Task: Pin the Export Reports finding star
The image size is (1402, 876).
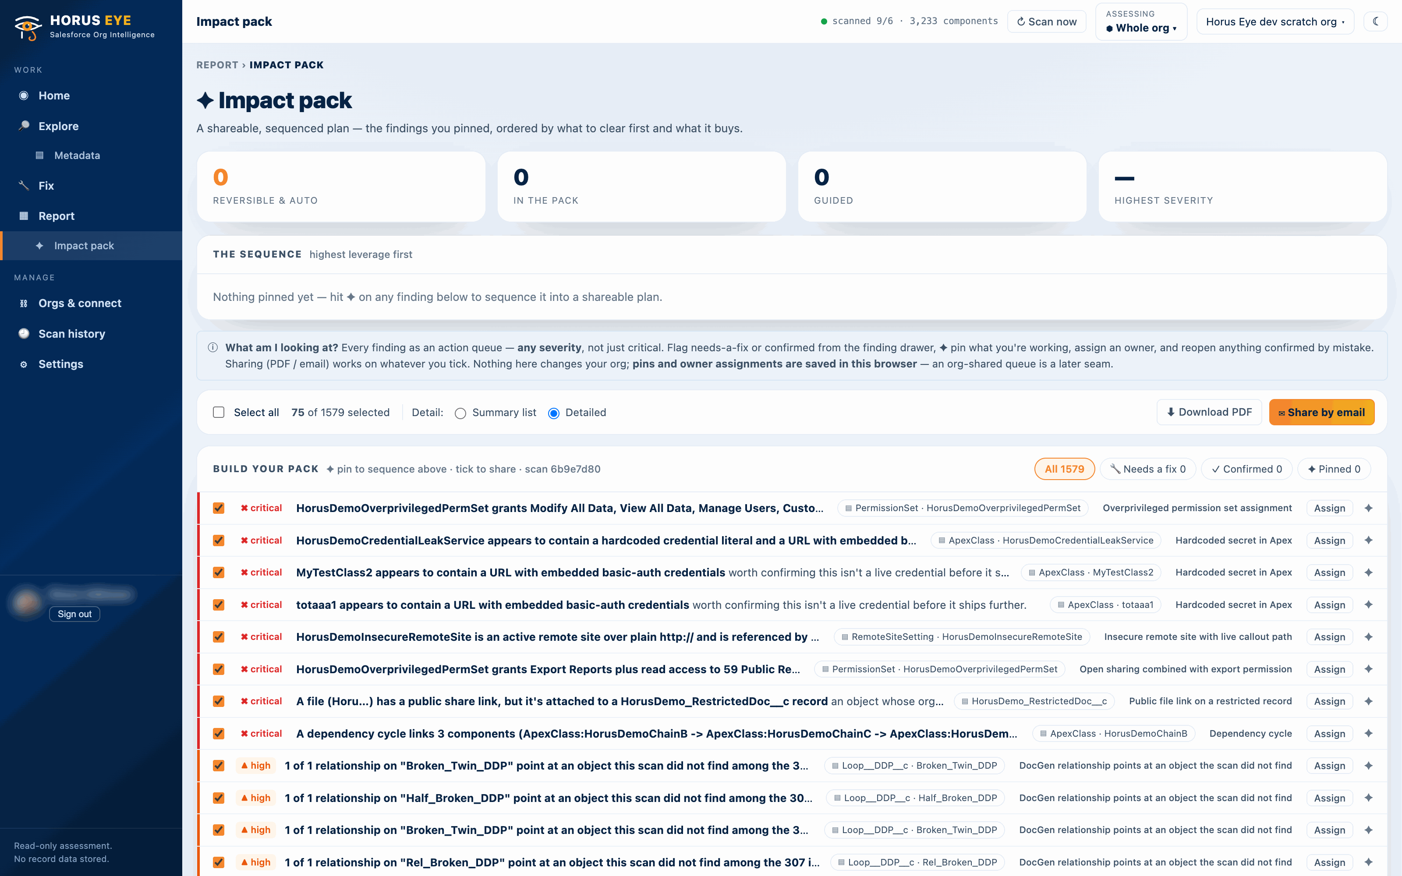Action: click(x=1368, y=669)
